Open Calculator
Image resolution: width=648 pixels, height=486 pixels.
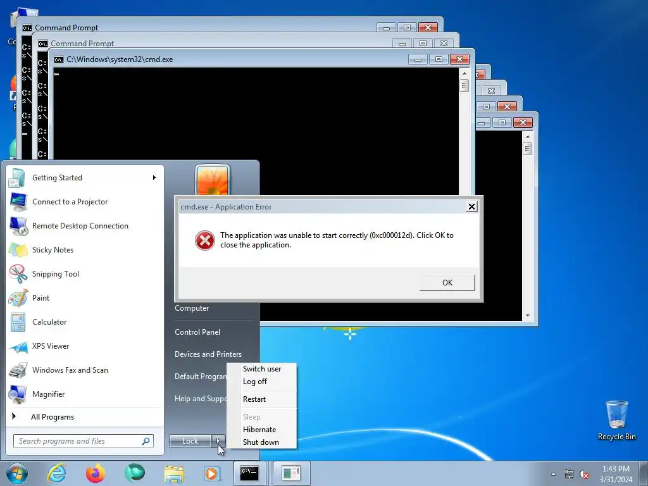pos(85,322)
